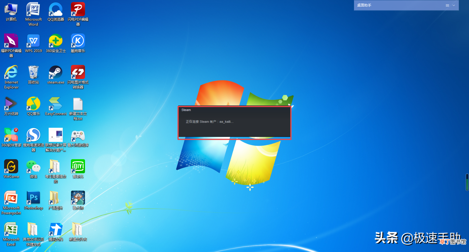This screenshot has width=469, height=252.
Task: Expand 桌面助手 chevron dropdown
Action: (454, 5)
